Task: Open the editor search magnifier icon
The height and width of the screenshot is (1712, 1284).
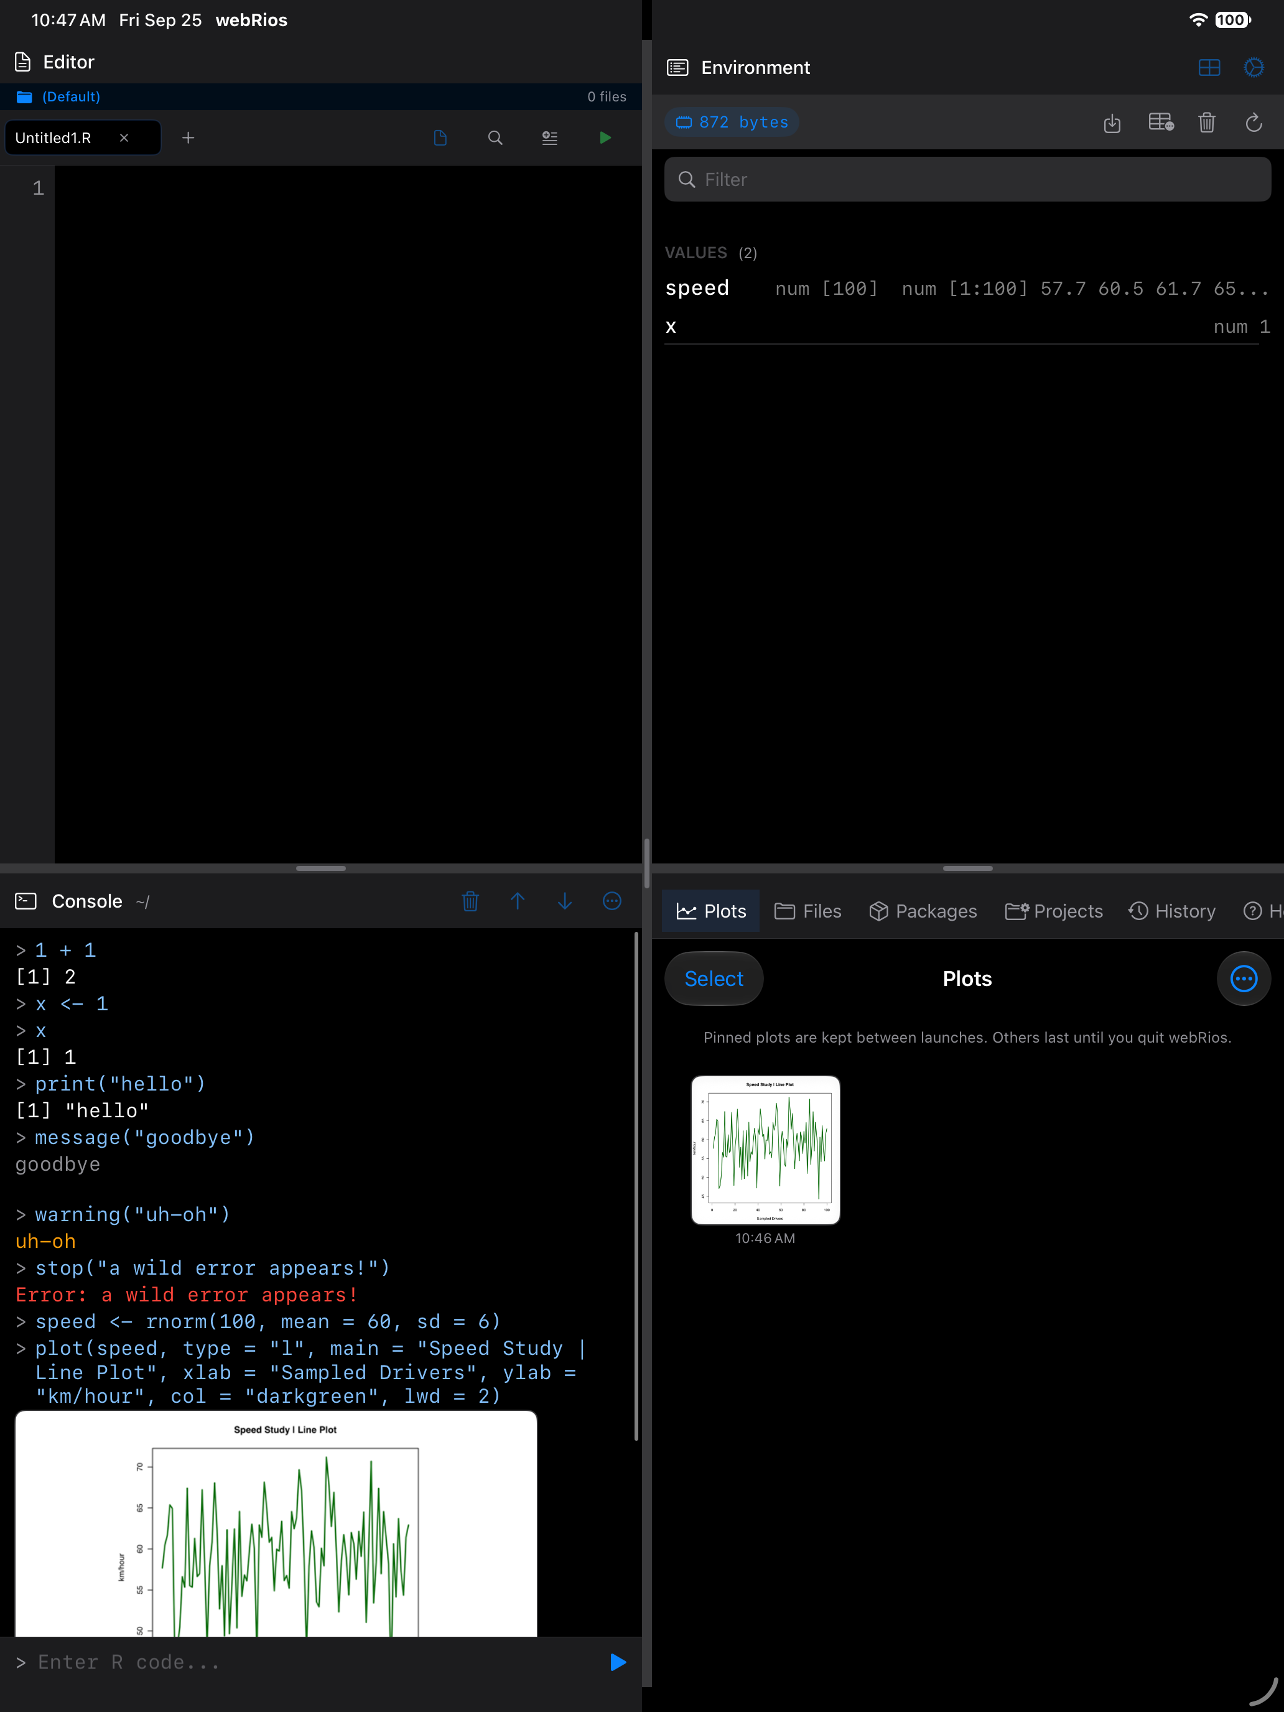Action: [x=495, y=137]
